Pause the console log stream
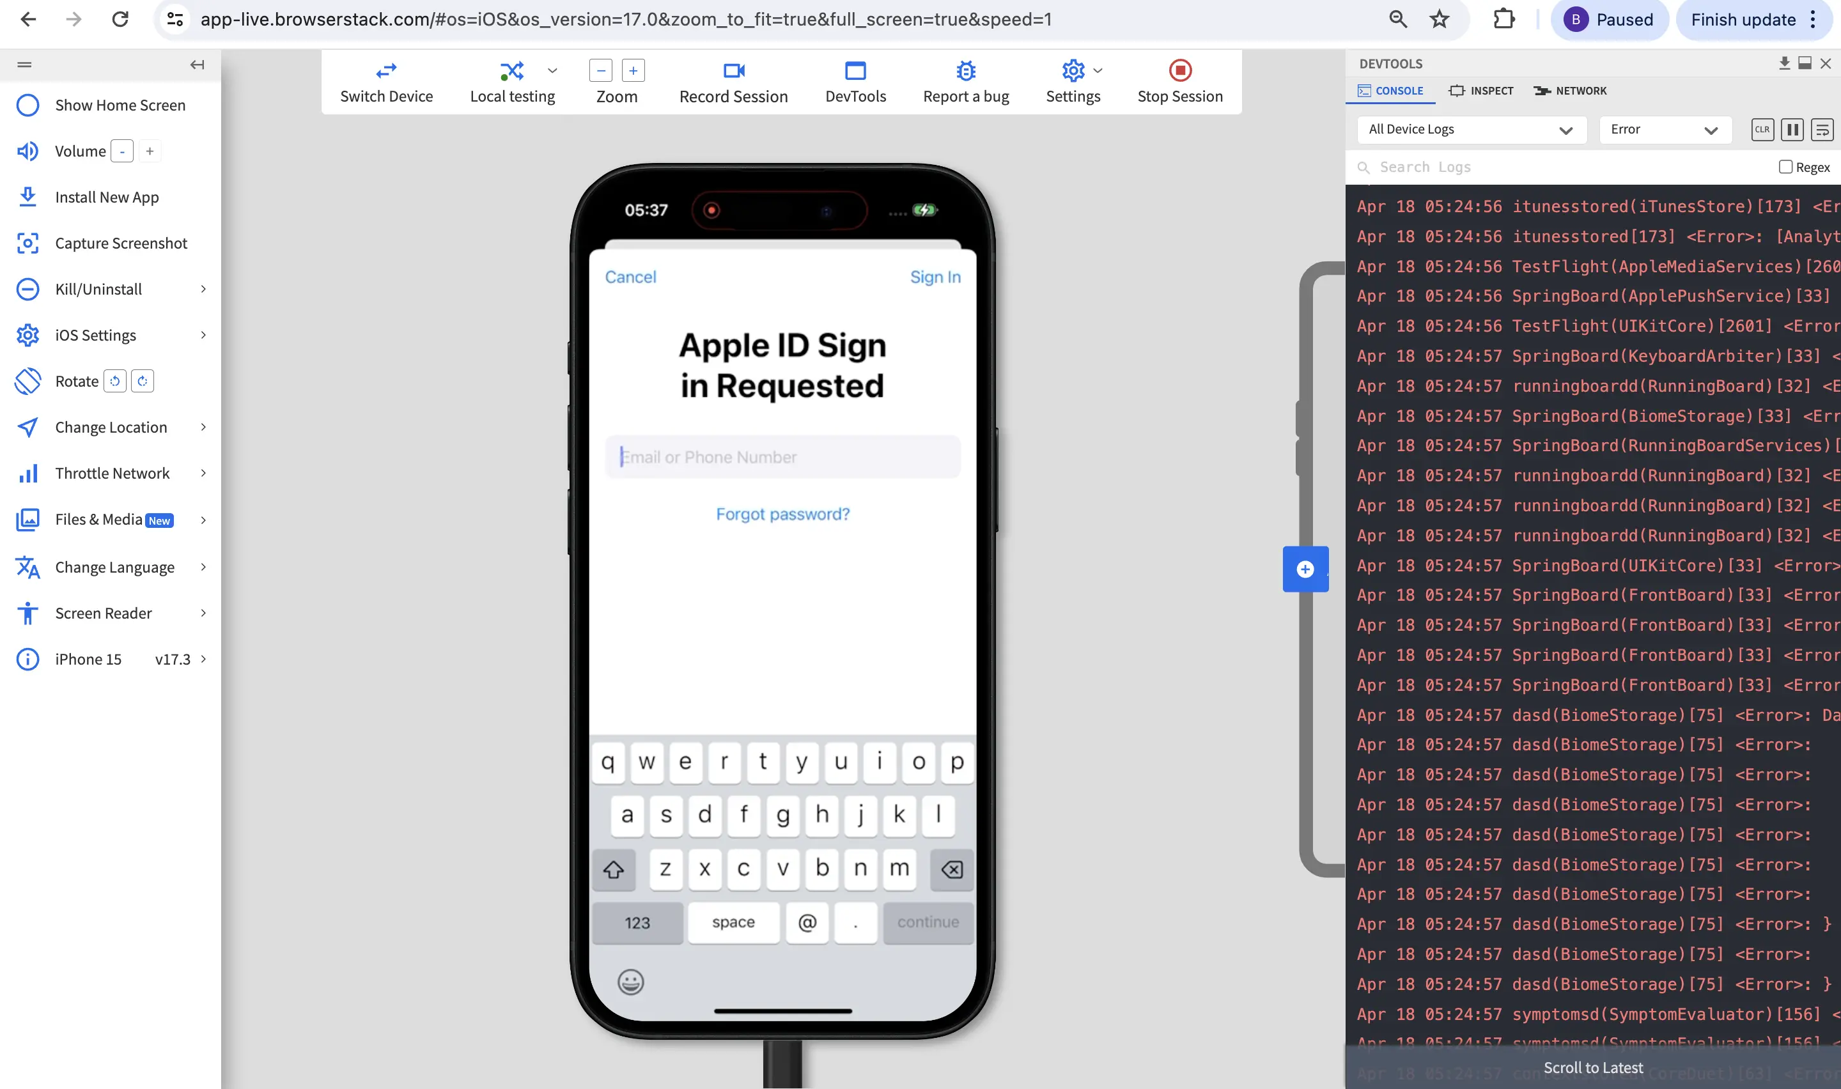The height and width of the screenshot is (1089, 1841). click(1792, 130)
